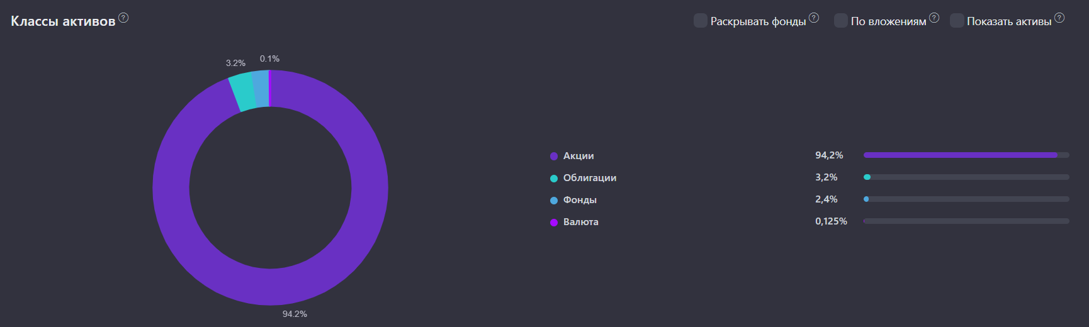Image resolution: width=1089 pixels, height=327 pixels.
Task: Check the Показать активы checkbox
Action: pos(956,21)
